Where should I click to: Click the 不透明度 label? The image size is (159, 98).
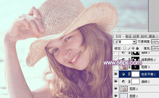pos(144,42)
